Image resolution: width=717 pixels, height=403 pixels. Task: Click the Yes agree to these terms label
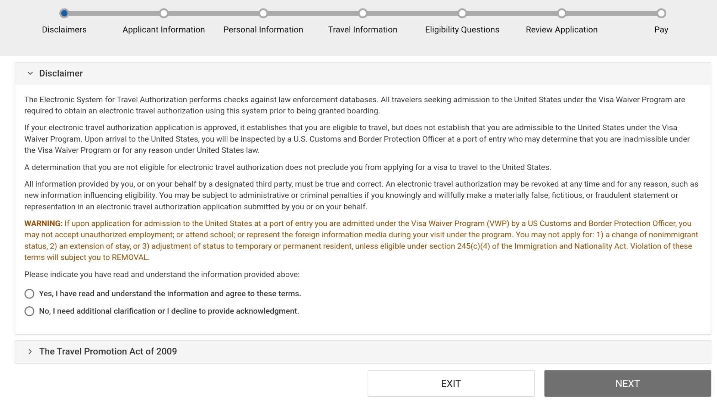point(170,294)
